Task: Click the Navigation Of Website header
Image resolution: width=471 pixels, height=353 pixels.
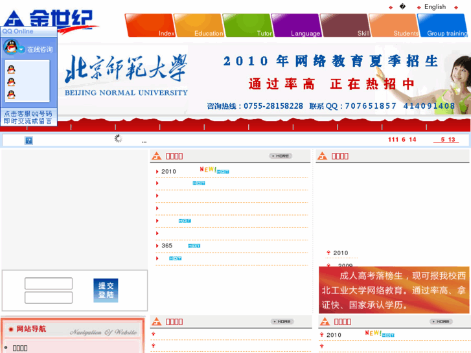Action: coord(73,329)
